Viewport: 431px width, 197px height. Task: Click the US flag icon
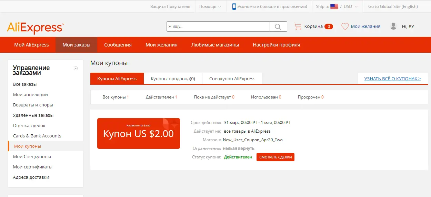coord(334,6)
